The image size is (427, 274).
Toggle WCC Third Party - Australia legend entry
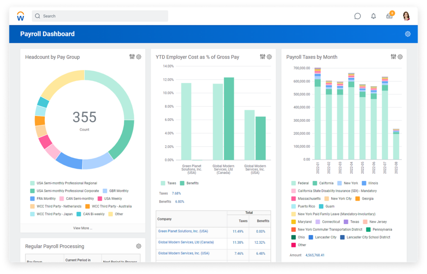coord(108,207)
